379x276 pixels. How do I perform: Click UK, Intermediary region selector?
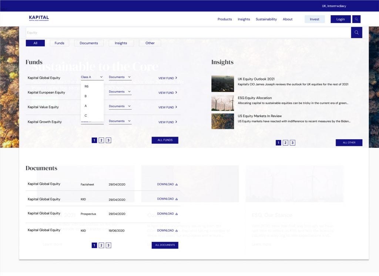(334, 6)
